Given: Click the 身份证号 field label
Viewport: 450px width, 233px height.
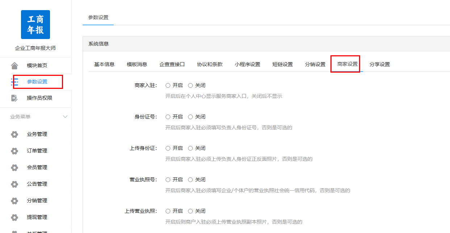Looking at the screenshot, I should click(146, 117).
